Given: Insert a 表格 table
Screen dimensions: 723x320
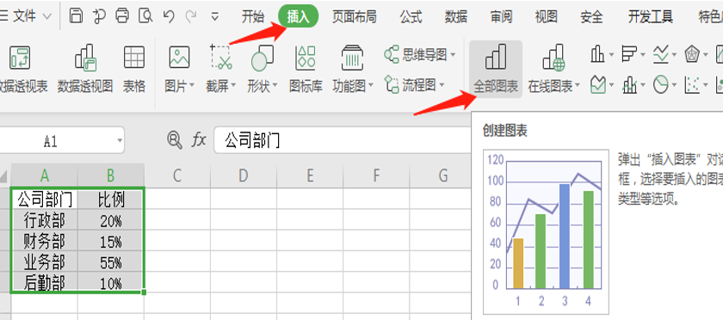Looking at the screenshot, I should pos(134,68).
